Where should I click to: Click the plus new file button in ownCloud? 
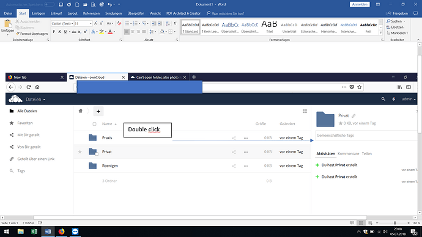[98, 111]
